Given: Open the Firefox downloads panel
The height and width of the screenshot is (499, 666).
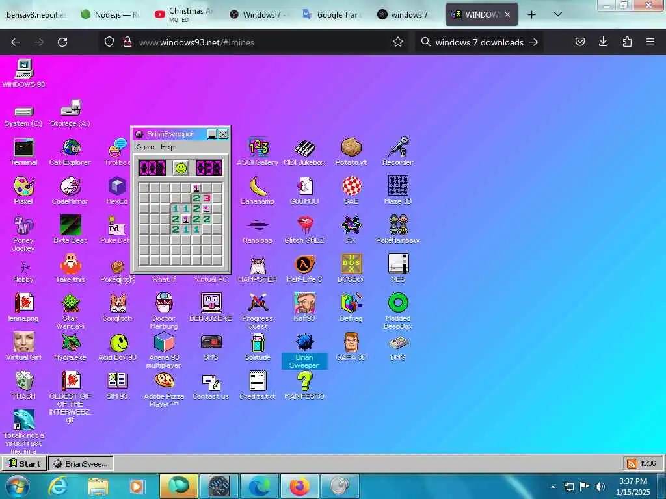Looking at the screenshot, I should click(x=603, y=42).
